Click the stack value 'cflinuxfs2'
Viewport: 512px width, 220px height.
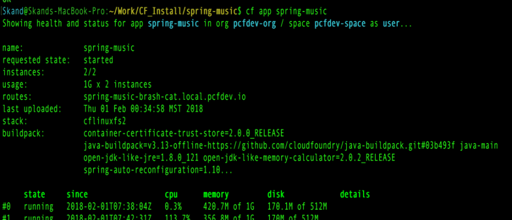point(105,121)
